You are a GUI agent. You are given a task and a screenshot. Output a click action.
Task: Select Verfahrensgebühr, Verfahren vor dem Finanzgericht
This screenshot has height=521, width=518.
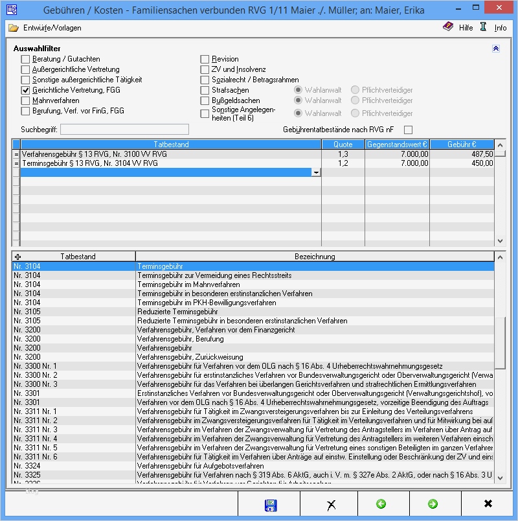coord(253,330)
